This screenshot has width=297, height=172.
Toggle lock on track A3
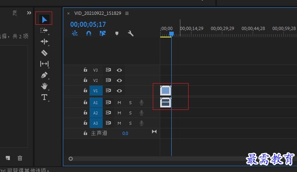tap(85, 123)
